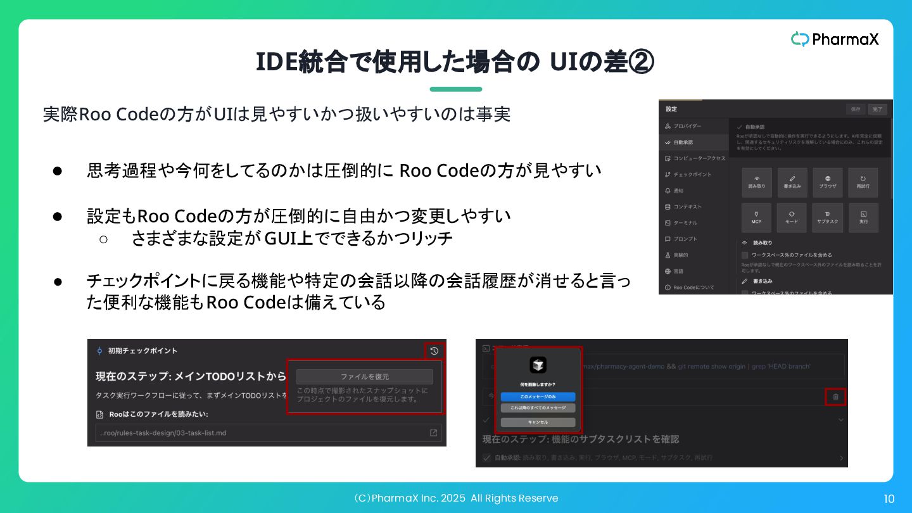Click the 現在のステップ: 機能のサブタスクリストを確認 heading

581,439
